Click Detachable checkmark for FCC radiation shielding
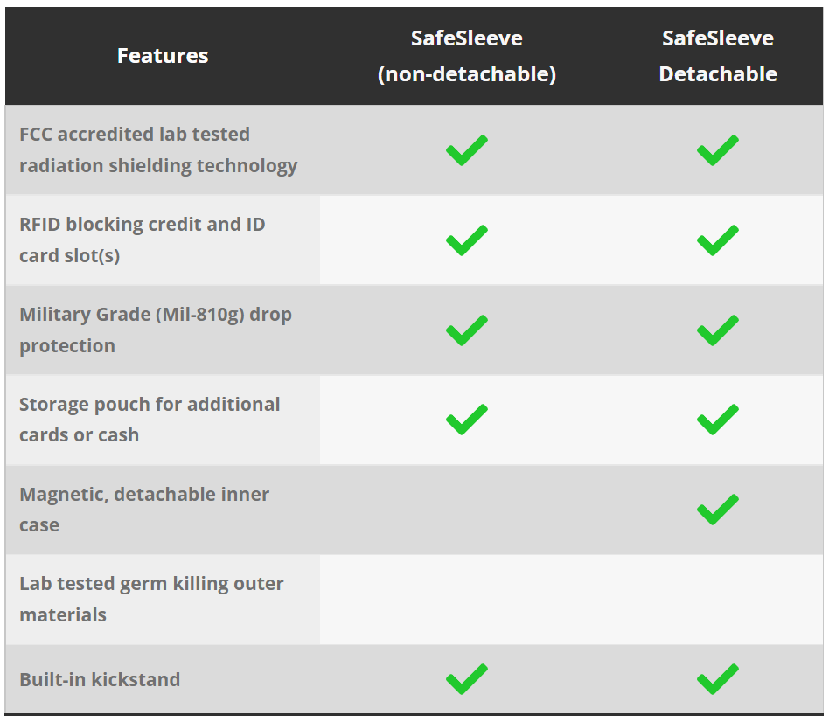The image size is (829, 722). tap(717, 150)
